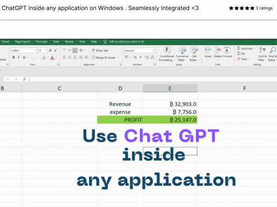Apply Percent Style icon
This screenshot has height=207, width=277.
(135, 57)
